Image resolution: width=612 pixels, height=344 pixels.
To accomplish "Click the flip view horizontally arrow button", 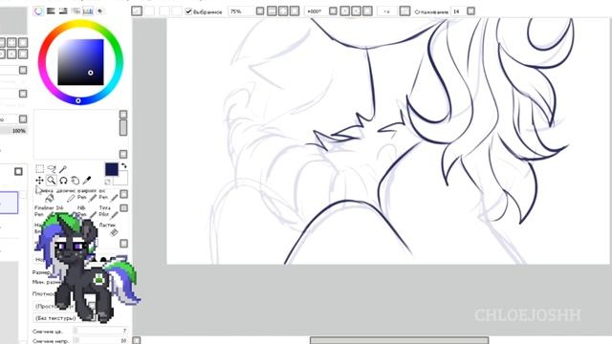I will (386, 11).
